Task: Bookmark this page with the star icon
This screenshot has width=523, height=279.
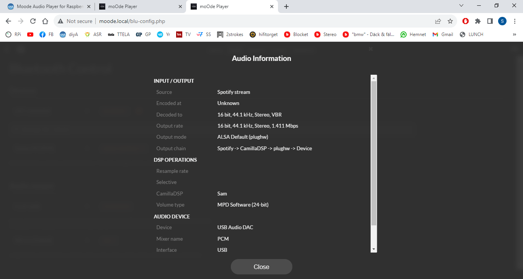Action: [450, 21]
